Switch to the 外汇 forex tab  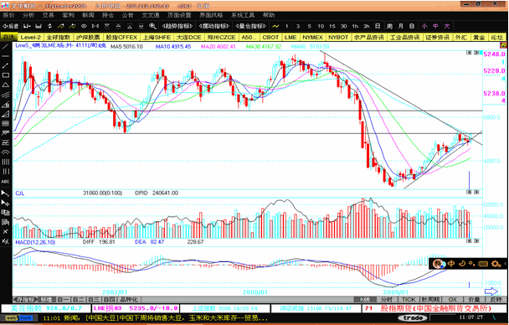460,38
